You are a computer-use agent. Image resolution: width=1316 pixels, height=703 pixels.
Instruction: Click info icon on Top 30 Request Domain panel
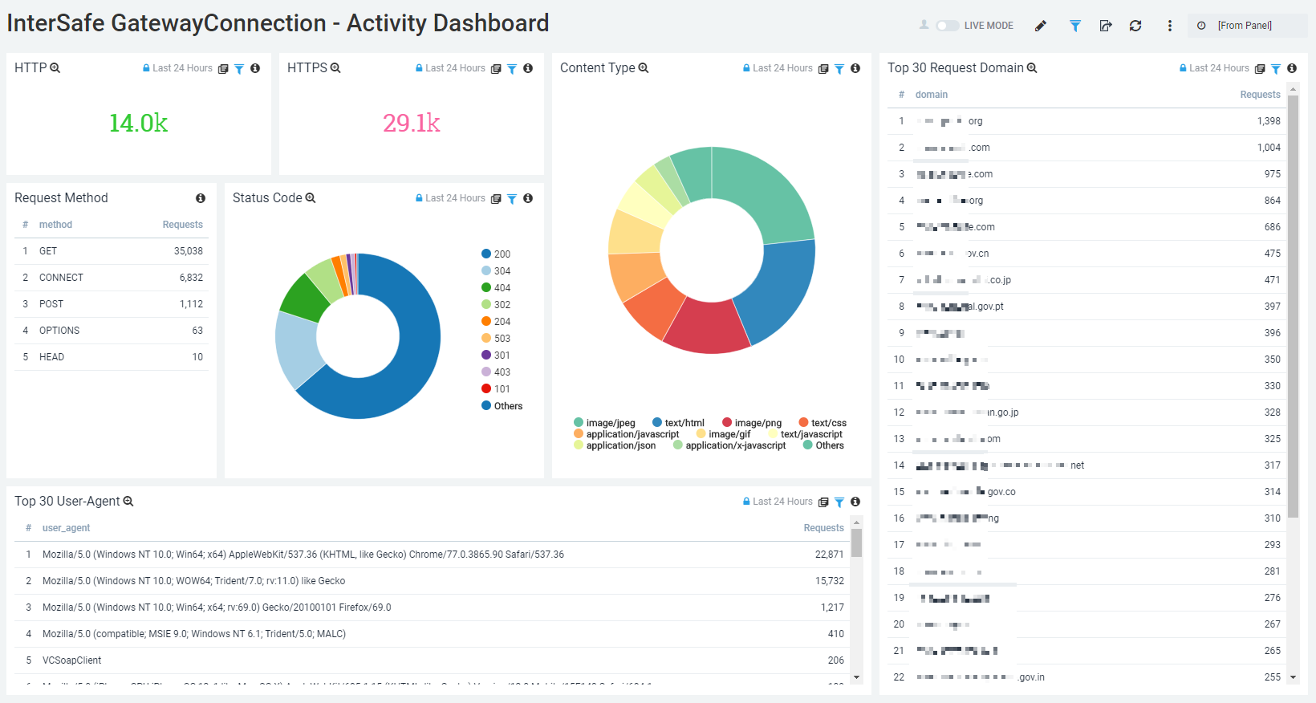tap(1292, 68)
